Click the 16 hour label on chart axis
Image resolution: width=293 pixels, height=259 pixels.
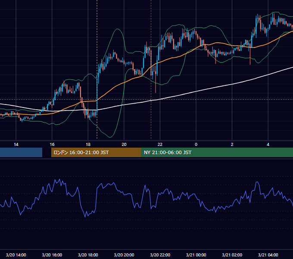pyautogui.click(x=52, y=145)
